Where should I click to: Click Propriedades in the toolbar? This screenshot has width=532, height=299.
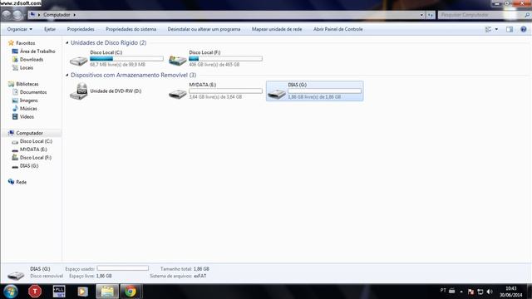tap(81, 29)
